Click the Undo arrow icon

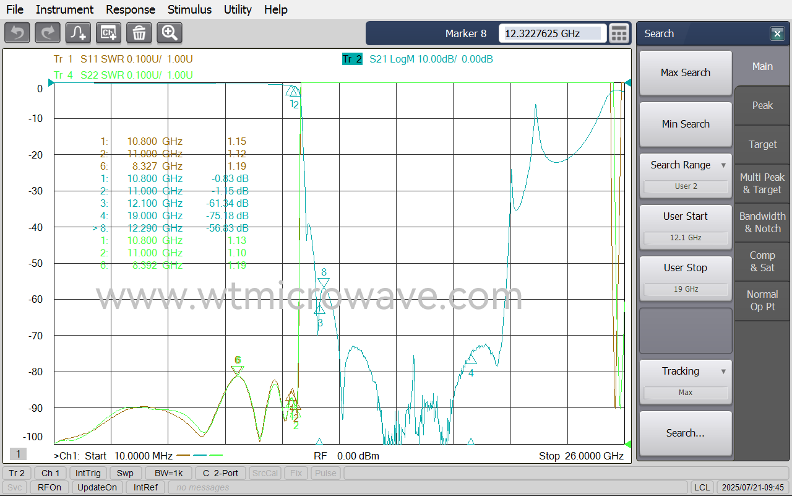click(x=17, y=33)
